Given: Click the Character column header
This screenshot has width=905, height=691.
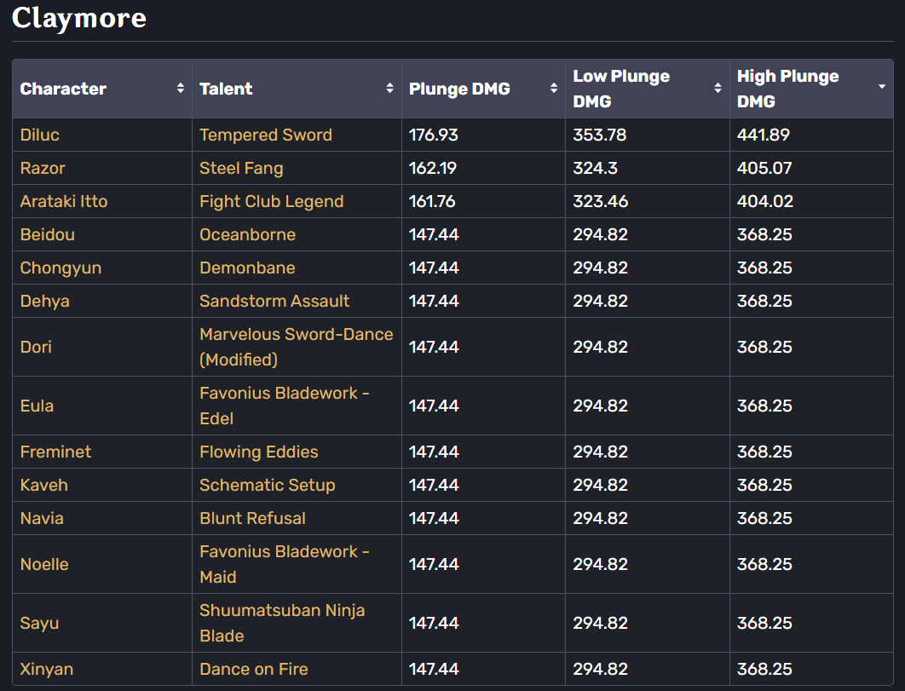Looking at the screenshot, I should pos(64,89).
